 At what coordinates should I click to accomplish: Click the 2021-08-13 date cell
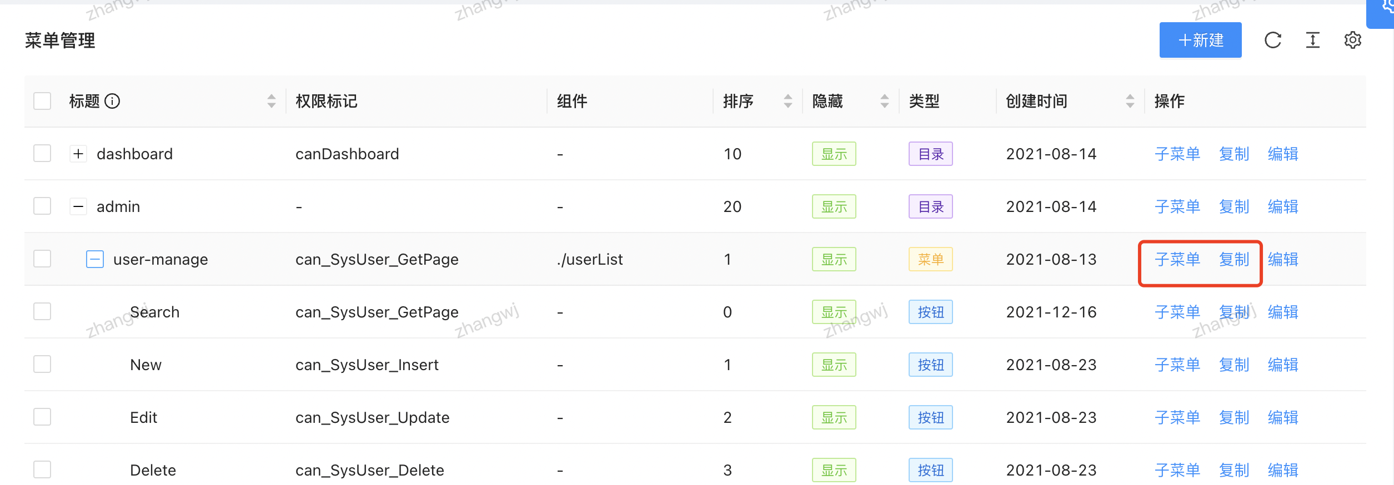1051,259
